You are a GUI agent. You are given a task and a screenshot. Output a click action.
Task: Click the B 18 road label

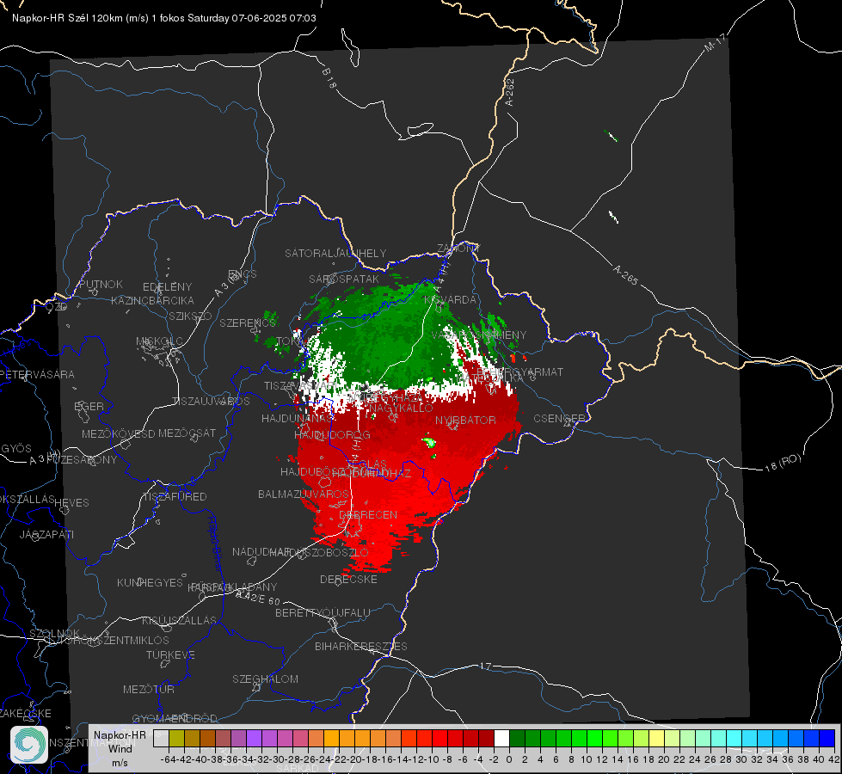(x=329, y=79)
